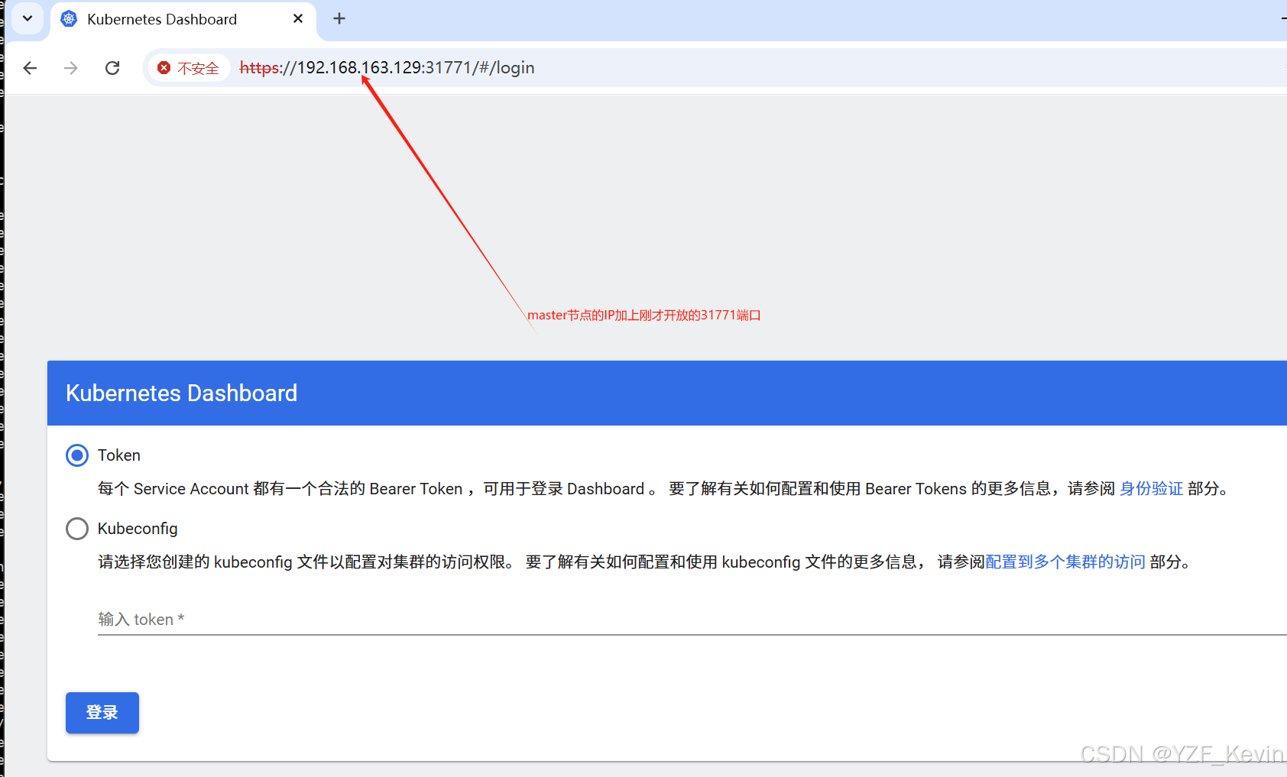The image size is (1287, 777).
Task: Go forward to the next page
Action: (71, 68)
